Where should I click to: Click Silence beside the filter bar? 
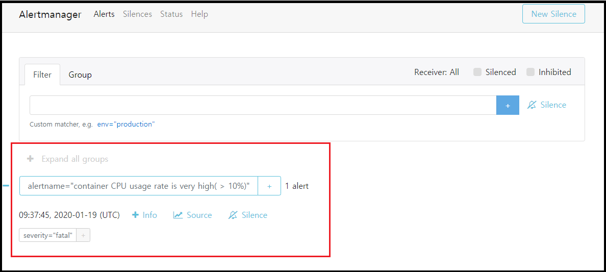(547, 105)
